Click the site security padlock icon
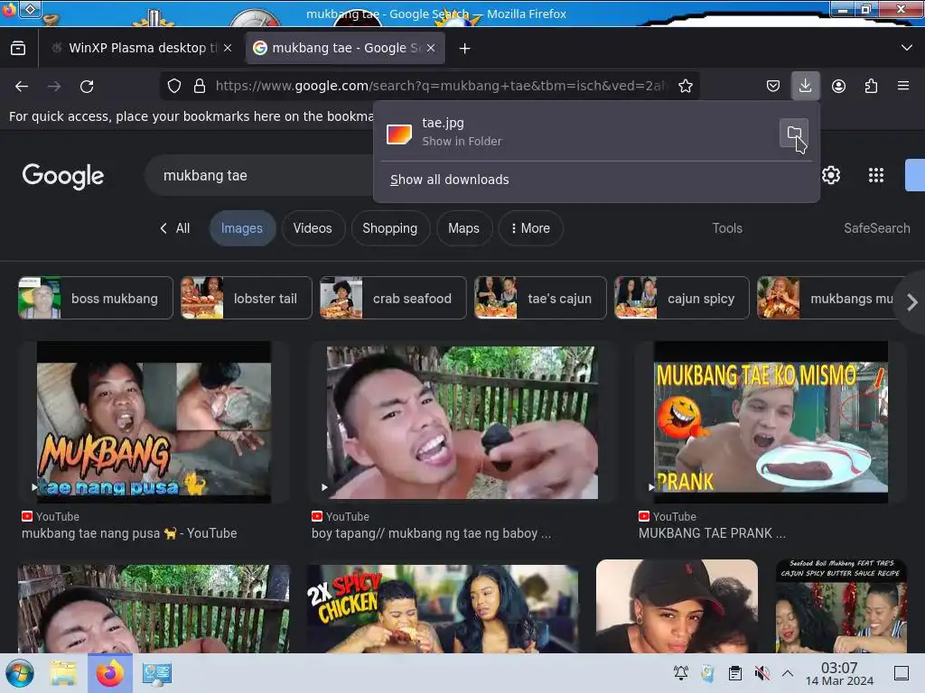 pyautogui.click(x=200, y=86)
